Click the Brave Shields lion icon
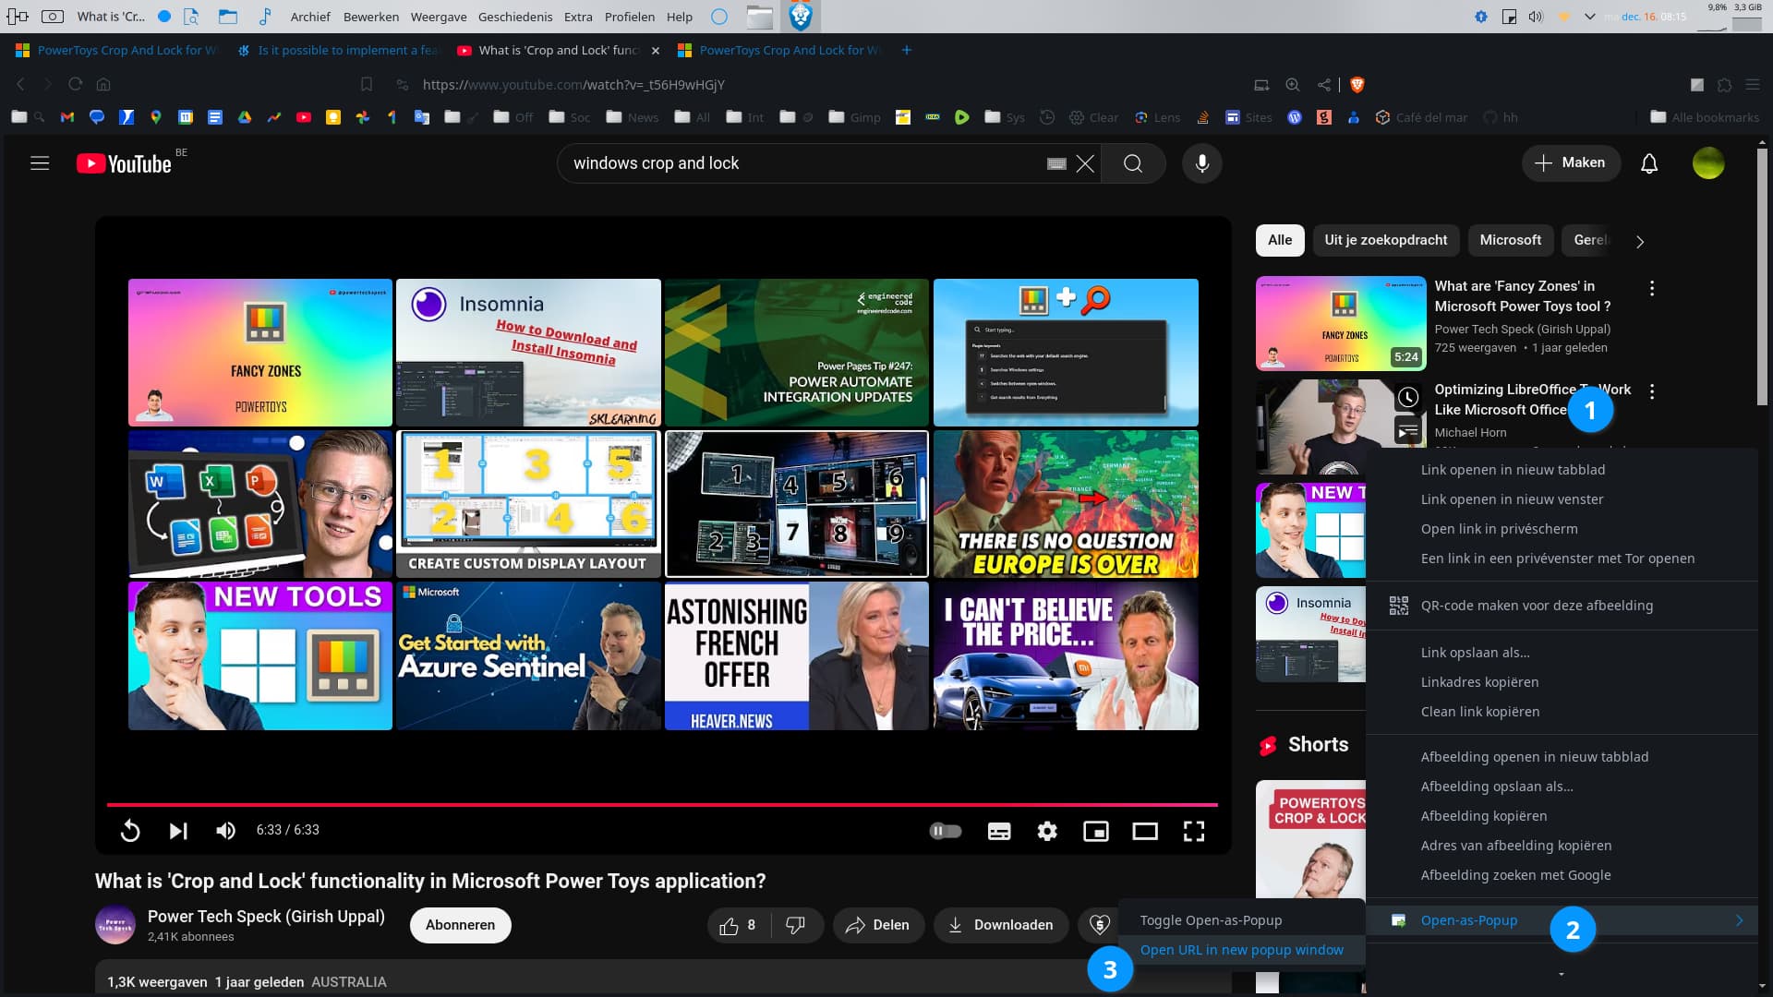The width and height of the screenshot is (1773, 997). (1357, 84)
